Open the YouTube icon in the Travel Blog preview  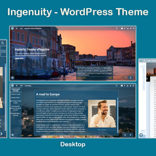click(x=122, y=86)
